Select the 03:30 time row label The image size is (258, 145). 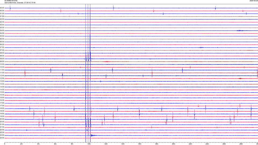coord(2,28)
